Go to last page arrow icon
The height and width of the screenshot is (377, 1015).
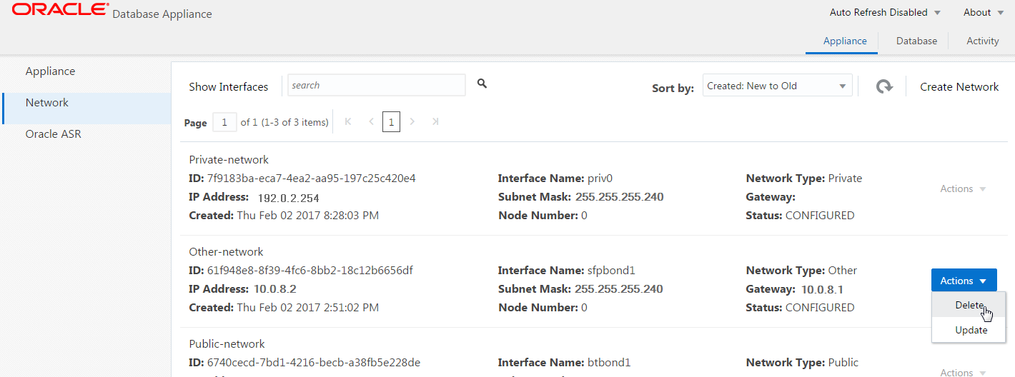click(x=435, y=122)
